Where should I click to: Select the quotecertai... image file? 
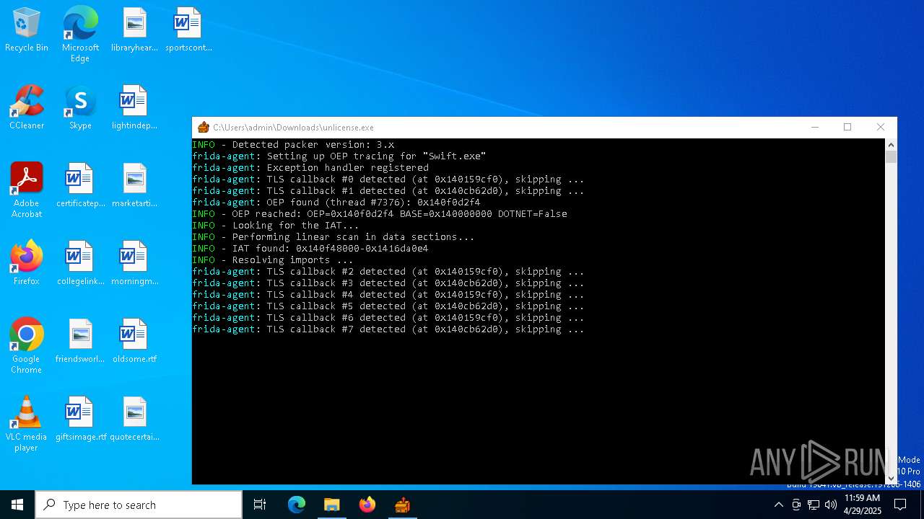tap(134, 420)
